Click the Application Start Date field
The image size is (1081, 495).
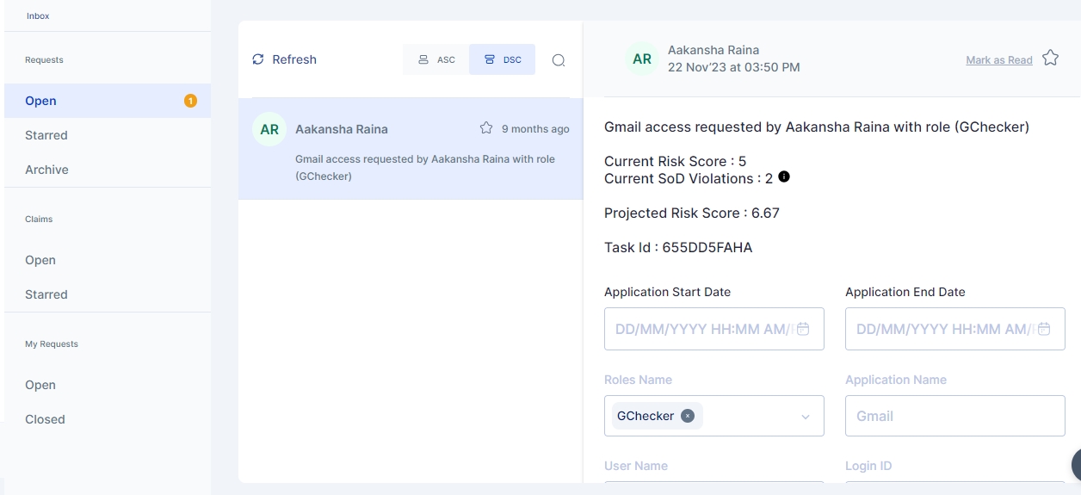(x=701, y=329)
